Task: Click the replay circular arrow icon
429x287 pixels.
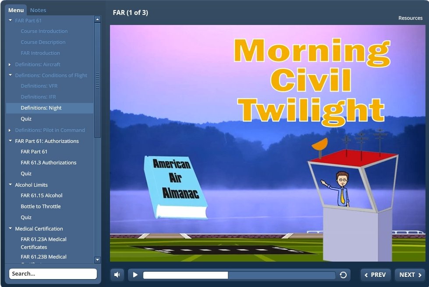Action: (x=343, y=275)
